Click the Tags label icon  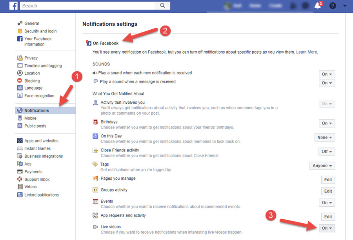95,164
